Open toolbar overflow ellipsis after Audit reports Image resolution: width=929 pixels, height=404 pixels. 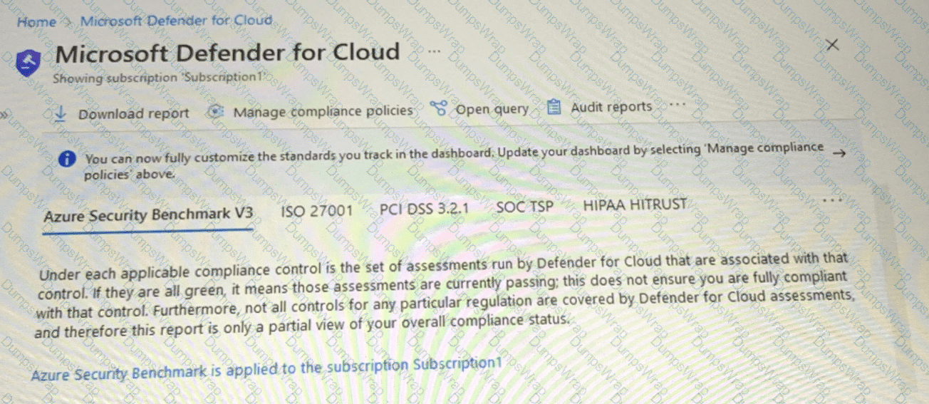[677, 104]
